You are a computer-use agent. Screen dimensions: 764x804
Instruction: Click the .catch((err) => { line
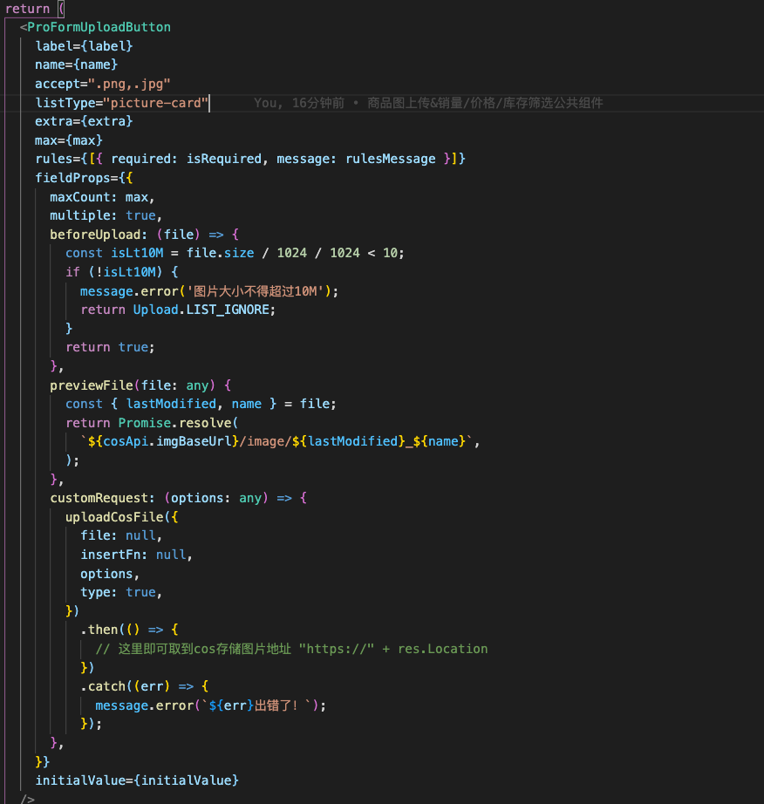(x=145, y=686)
